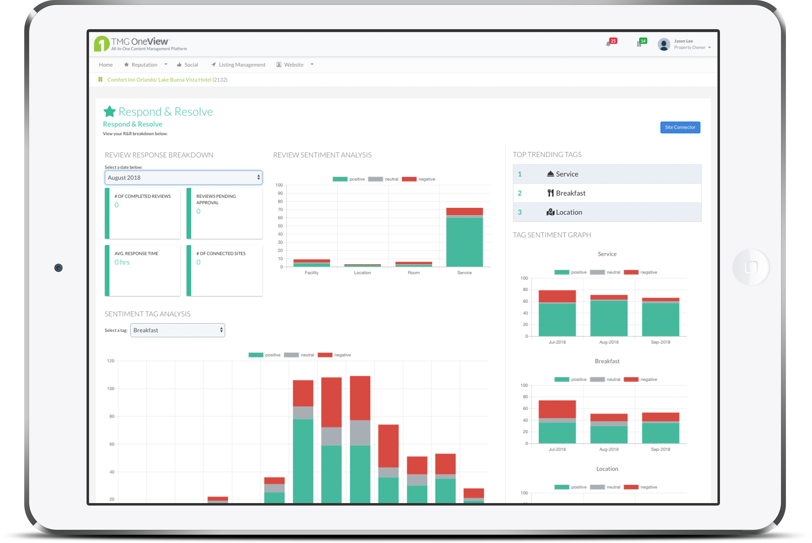Click the # of Completed Reviews card
This screenshot has width=812, height=543.
tap(143, 213)
